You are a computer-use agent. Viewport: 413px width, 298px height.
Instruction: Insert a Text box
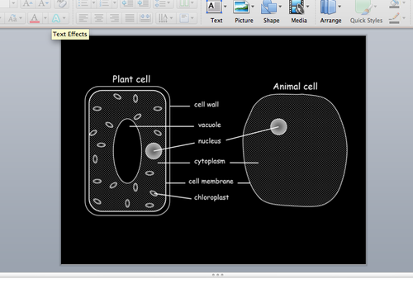pyautogui.click(x=214, y=7)
